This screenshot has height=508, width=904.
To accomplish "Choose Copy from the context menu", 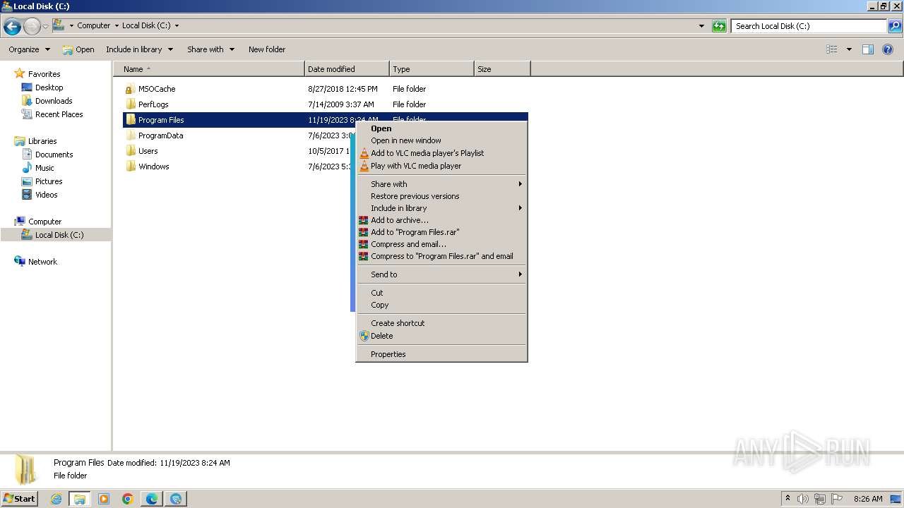I will pos(442,305).
